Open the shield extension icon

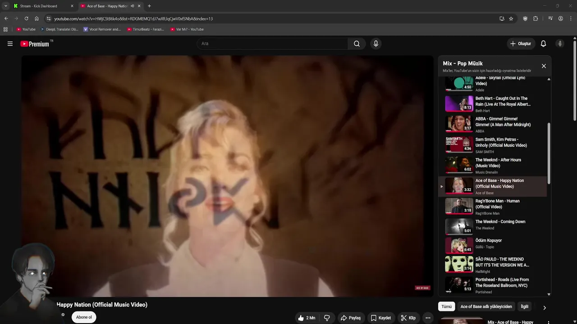coord(525,18)
